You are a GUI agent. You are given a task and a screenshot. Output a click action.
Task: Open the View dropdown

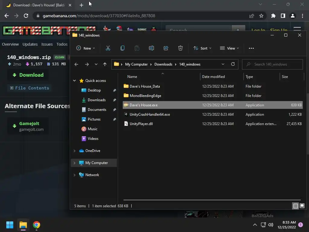(x=229, y=48)
